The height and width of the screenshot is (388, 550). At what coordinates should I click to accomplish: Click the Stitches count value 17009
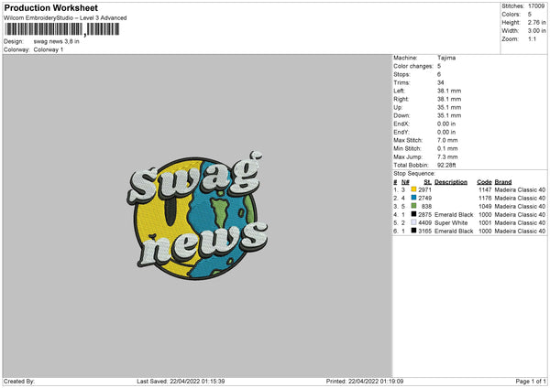click(536, 6)
